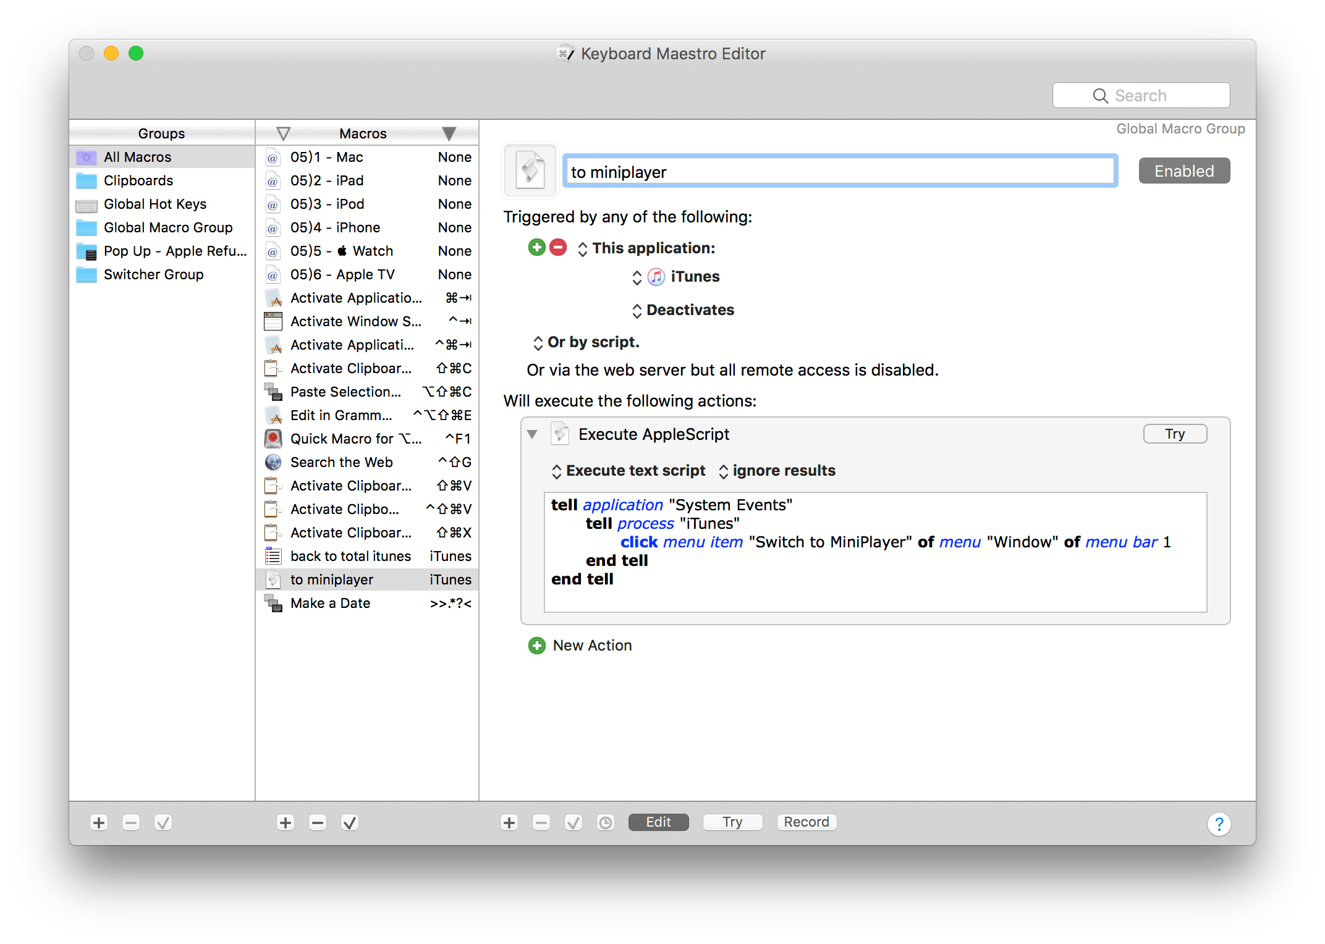Toggle enable for selected action checkmark
Screen dimensions: 1325x944
[x=574, y=822]
